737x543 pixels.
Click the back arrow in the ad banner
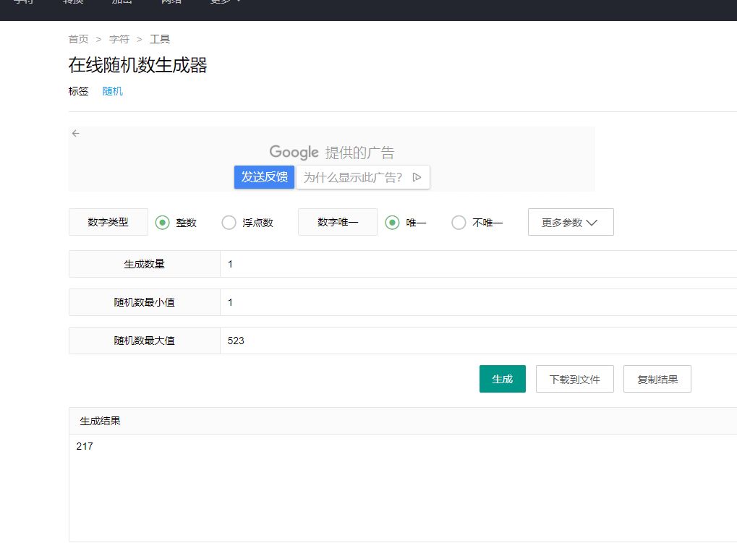(76, 133)
